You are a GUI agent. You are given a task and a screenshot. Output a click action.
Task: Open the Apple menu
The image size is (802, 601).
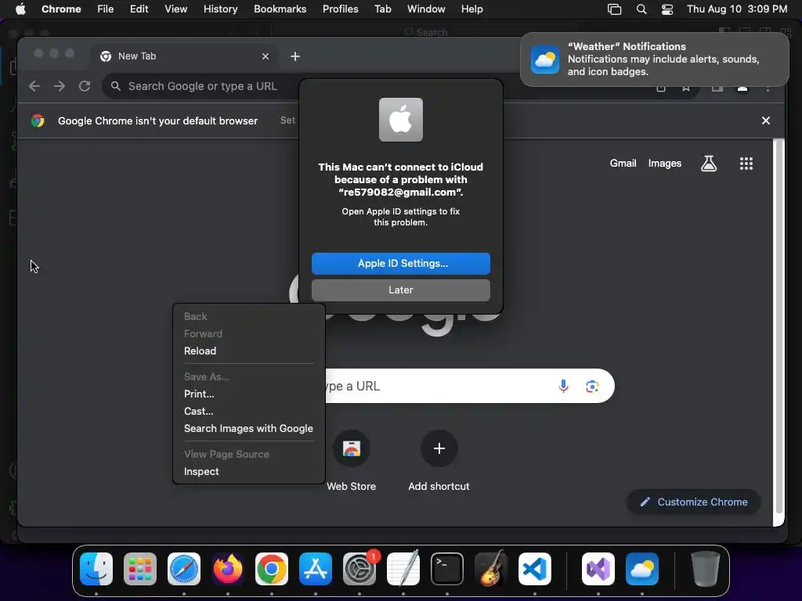(20, 9)
